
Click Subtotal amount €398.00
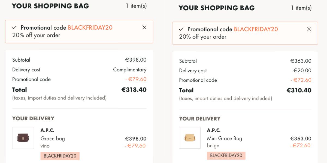(135, 60)
